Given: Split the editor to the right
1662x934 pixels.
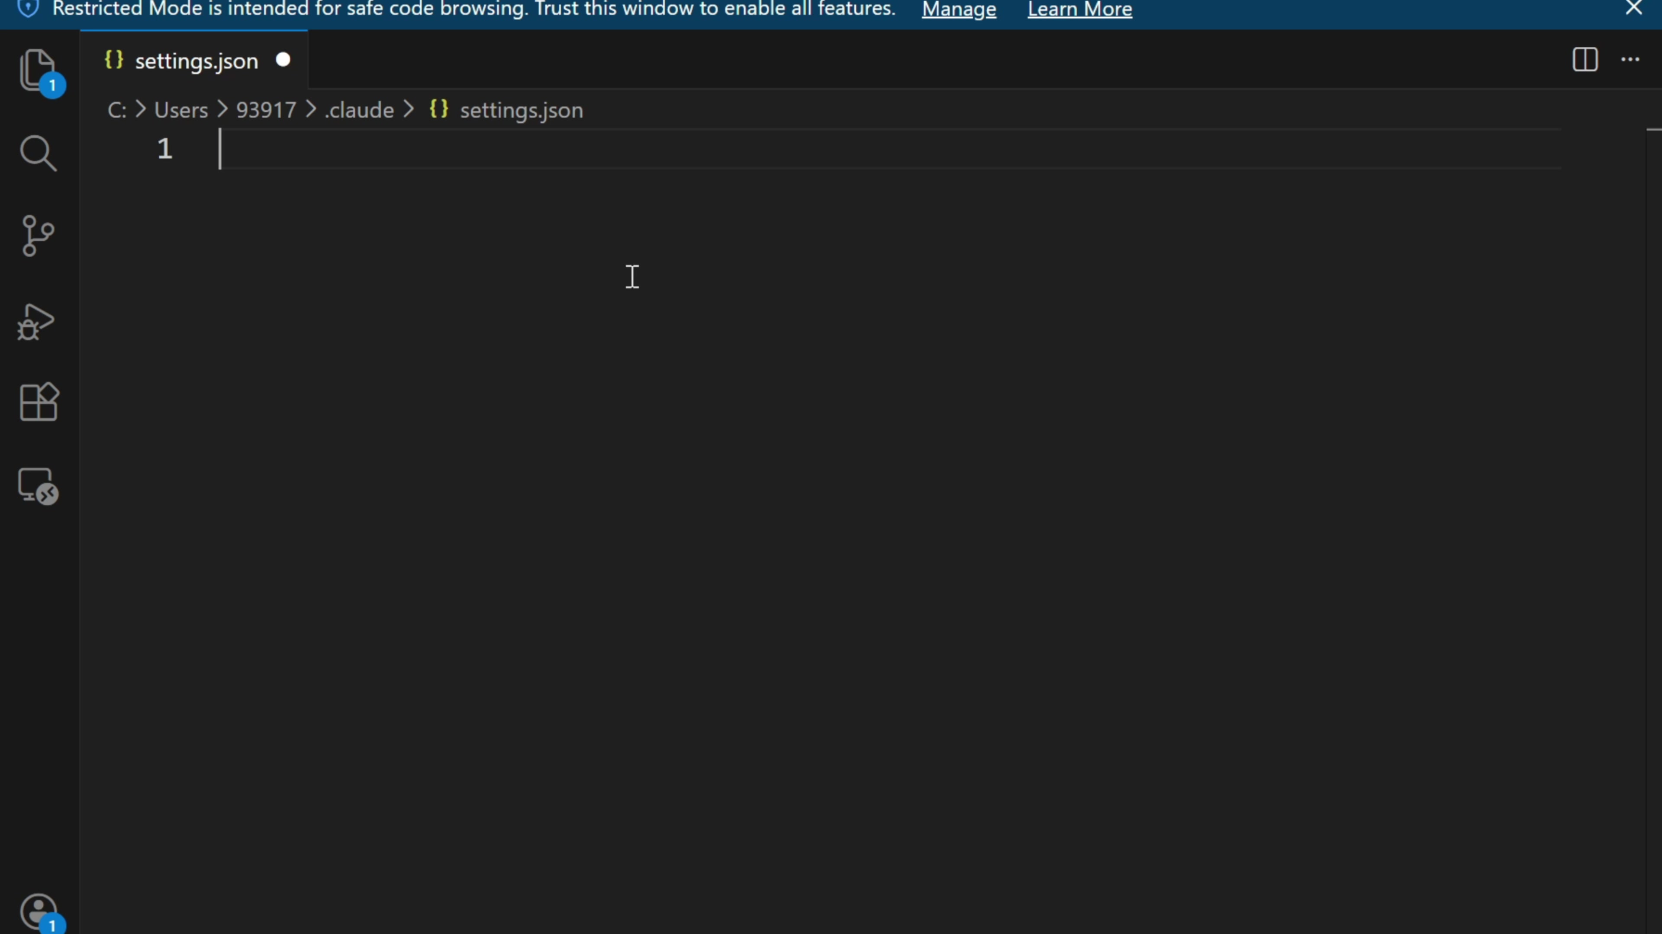Looking at the screenshot, I should coord(1585,60).
